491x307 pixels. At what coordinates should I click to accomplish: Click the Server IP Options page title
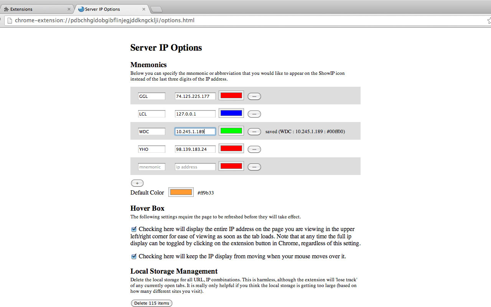[166, 48]
